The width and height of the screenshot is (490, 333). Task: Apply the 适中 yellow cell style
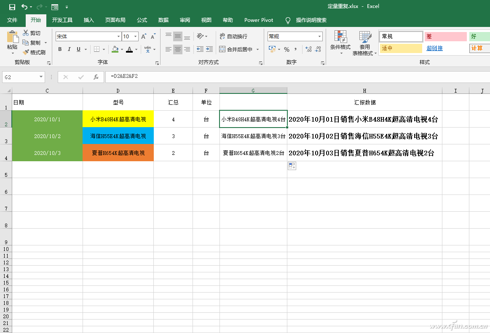[401, 48]
